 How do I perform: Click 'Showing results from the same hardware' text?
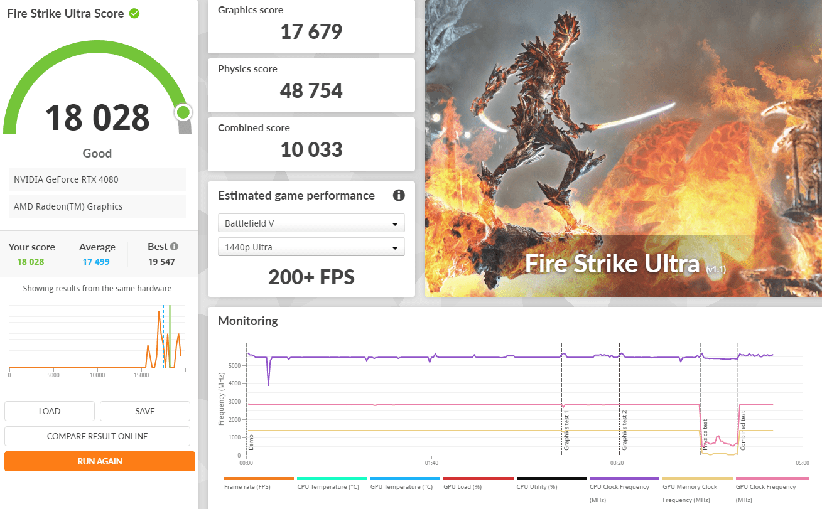tap(97, 289)
